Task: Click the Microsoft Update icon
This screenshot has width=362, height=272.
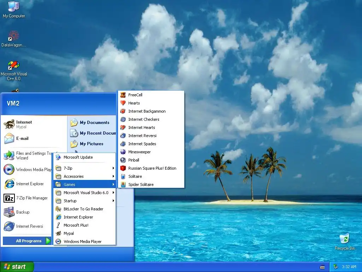Action: click(x=58, y=157)
